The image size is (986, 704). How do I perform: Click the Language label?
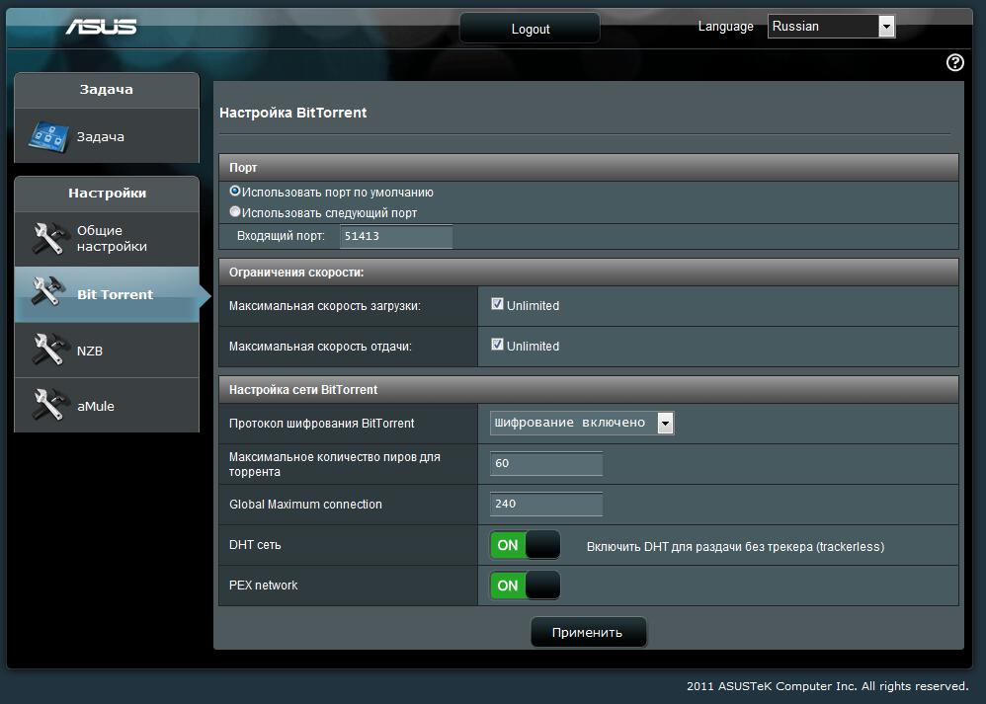pos(725,27)
